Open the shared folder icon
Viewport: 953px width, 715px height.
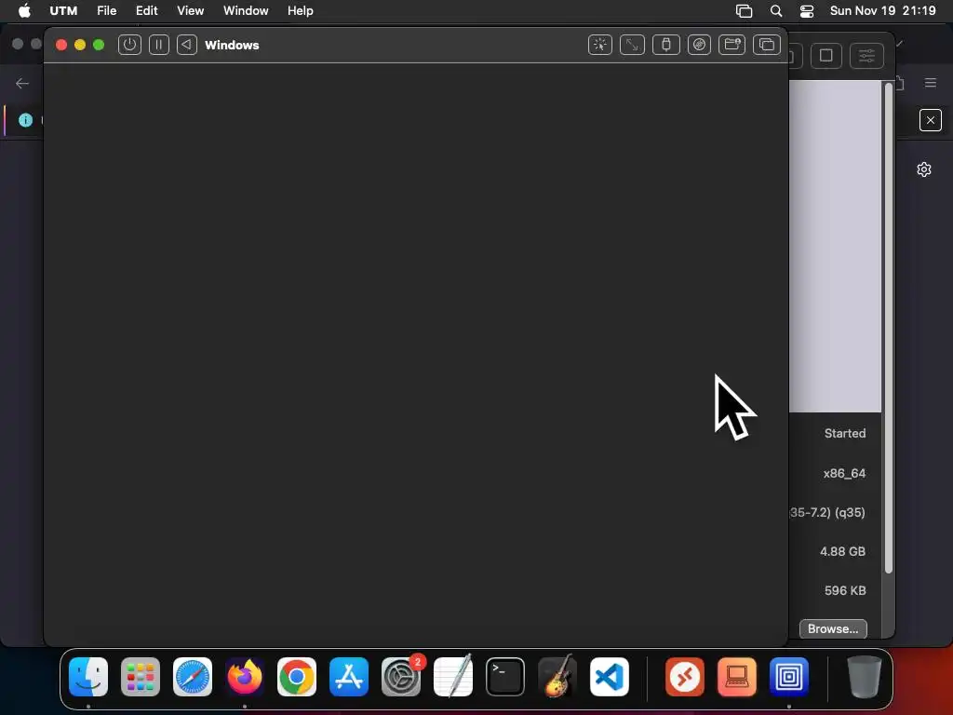[x=732, y=45]
